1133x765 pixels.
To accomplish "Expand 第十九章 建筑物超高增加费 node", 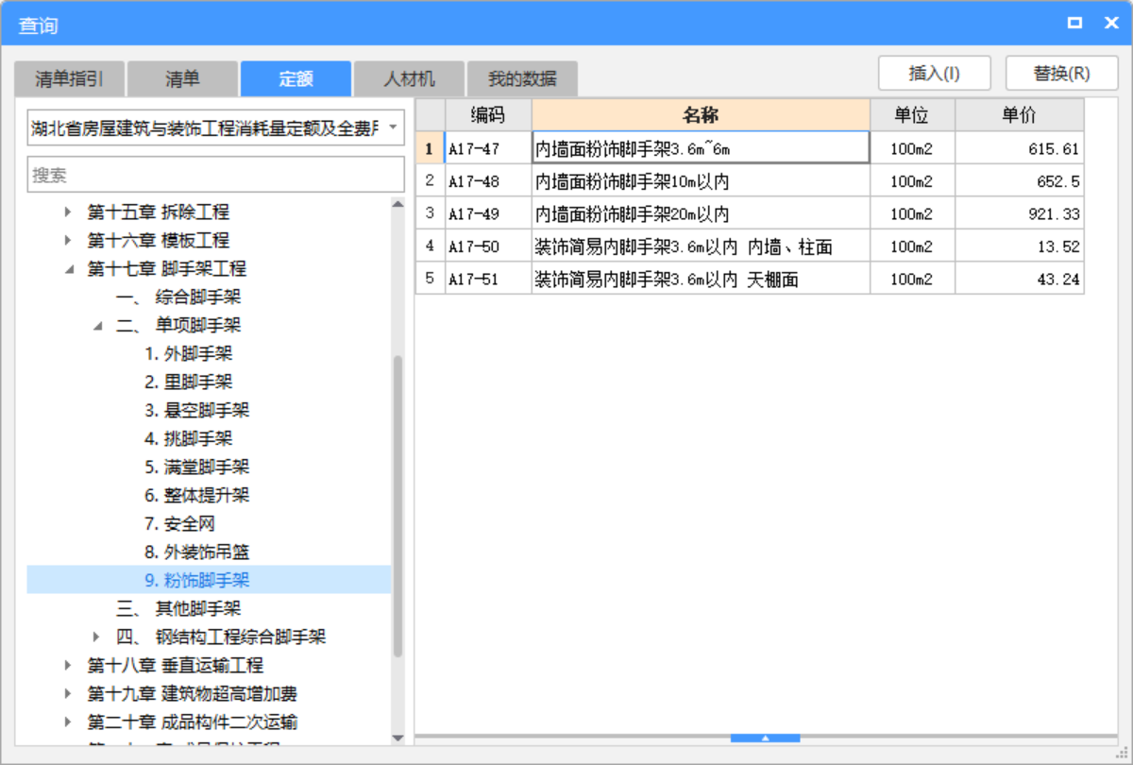I will point(68,694).
